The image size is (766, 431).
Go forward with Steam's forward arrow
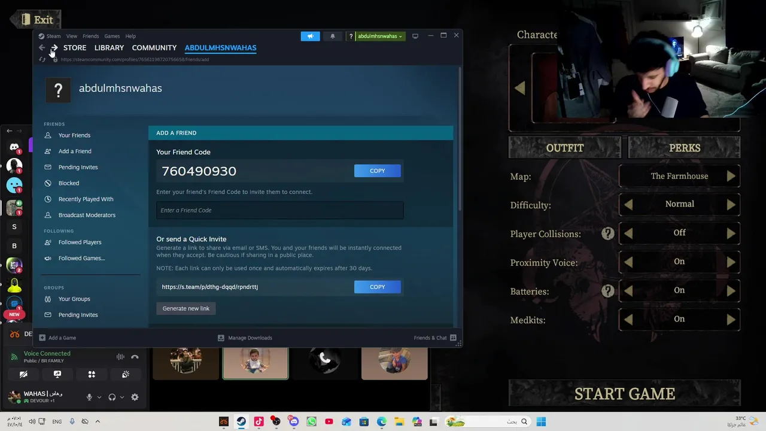coord(54,48)
